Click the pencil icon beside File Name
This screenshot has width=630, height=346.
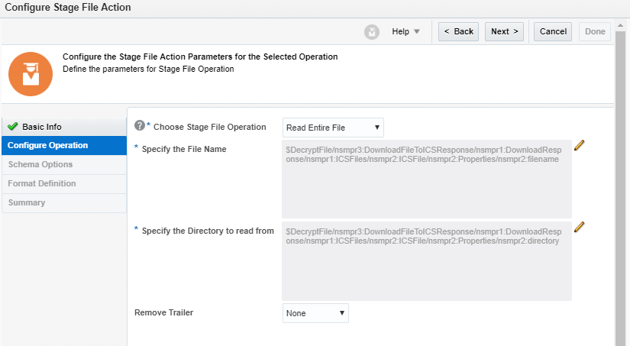click(x=579, y=145)
